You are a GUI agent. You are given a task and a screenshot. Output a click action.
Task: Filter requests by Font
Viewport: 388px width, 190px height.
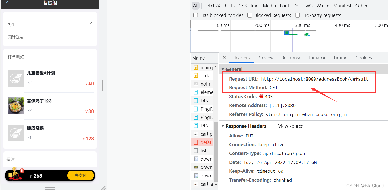(x=285, y=6)
